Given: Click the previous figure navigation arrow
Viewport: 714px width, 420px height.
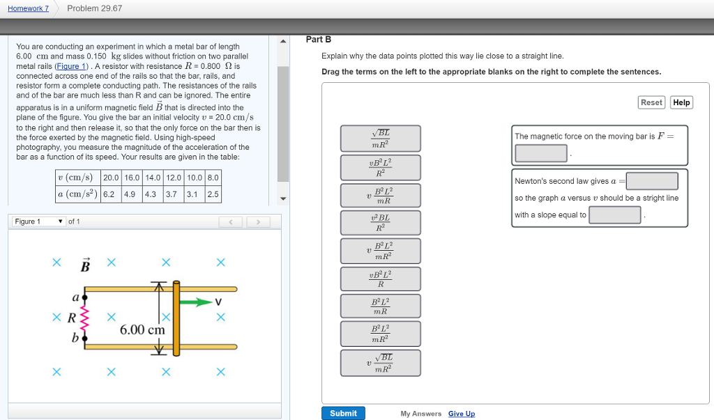Looking at the screenshot, I should tap(231, 221).
